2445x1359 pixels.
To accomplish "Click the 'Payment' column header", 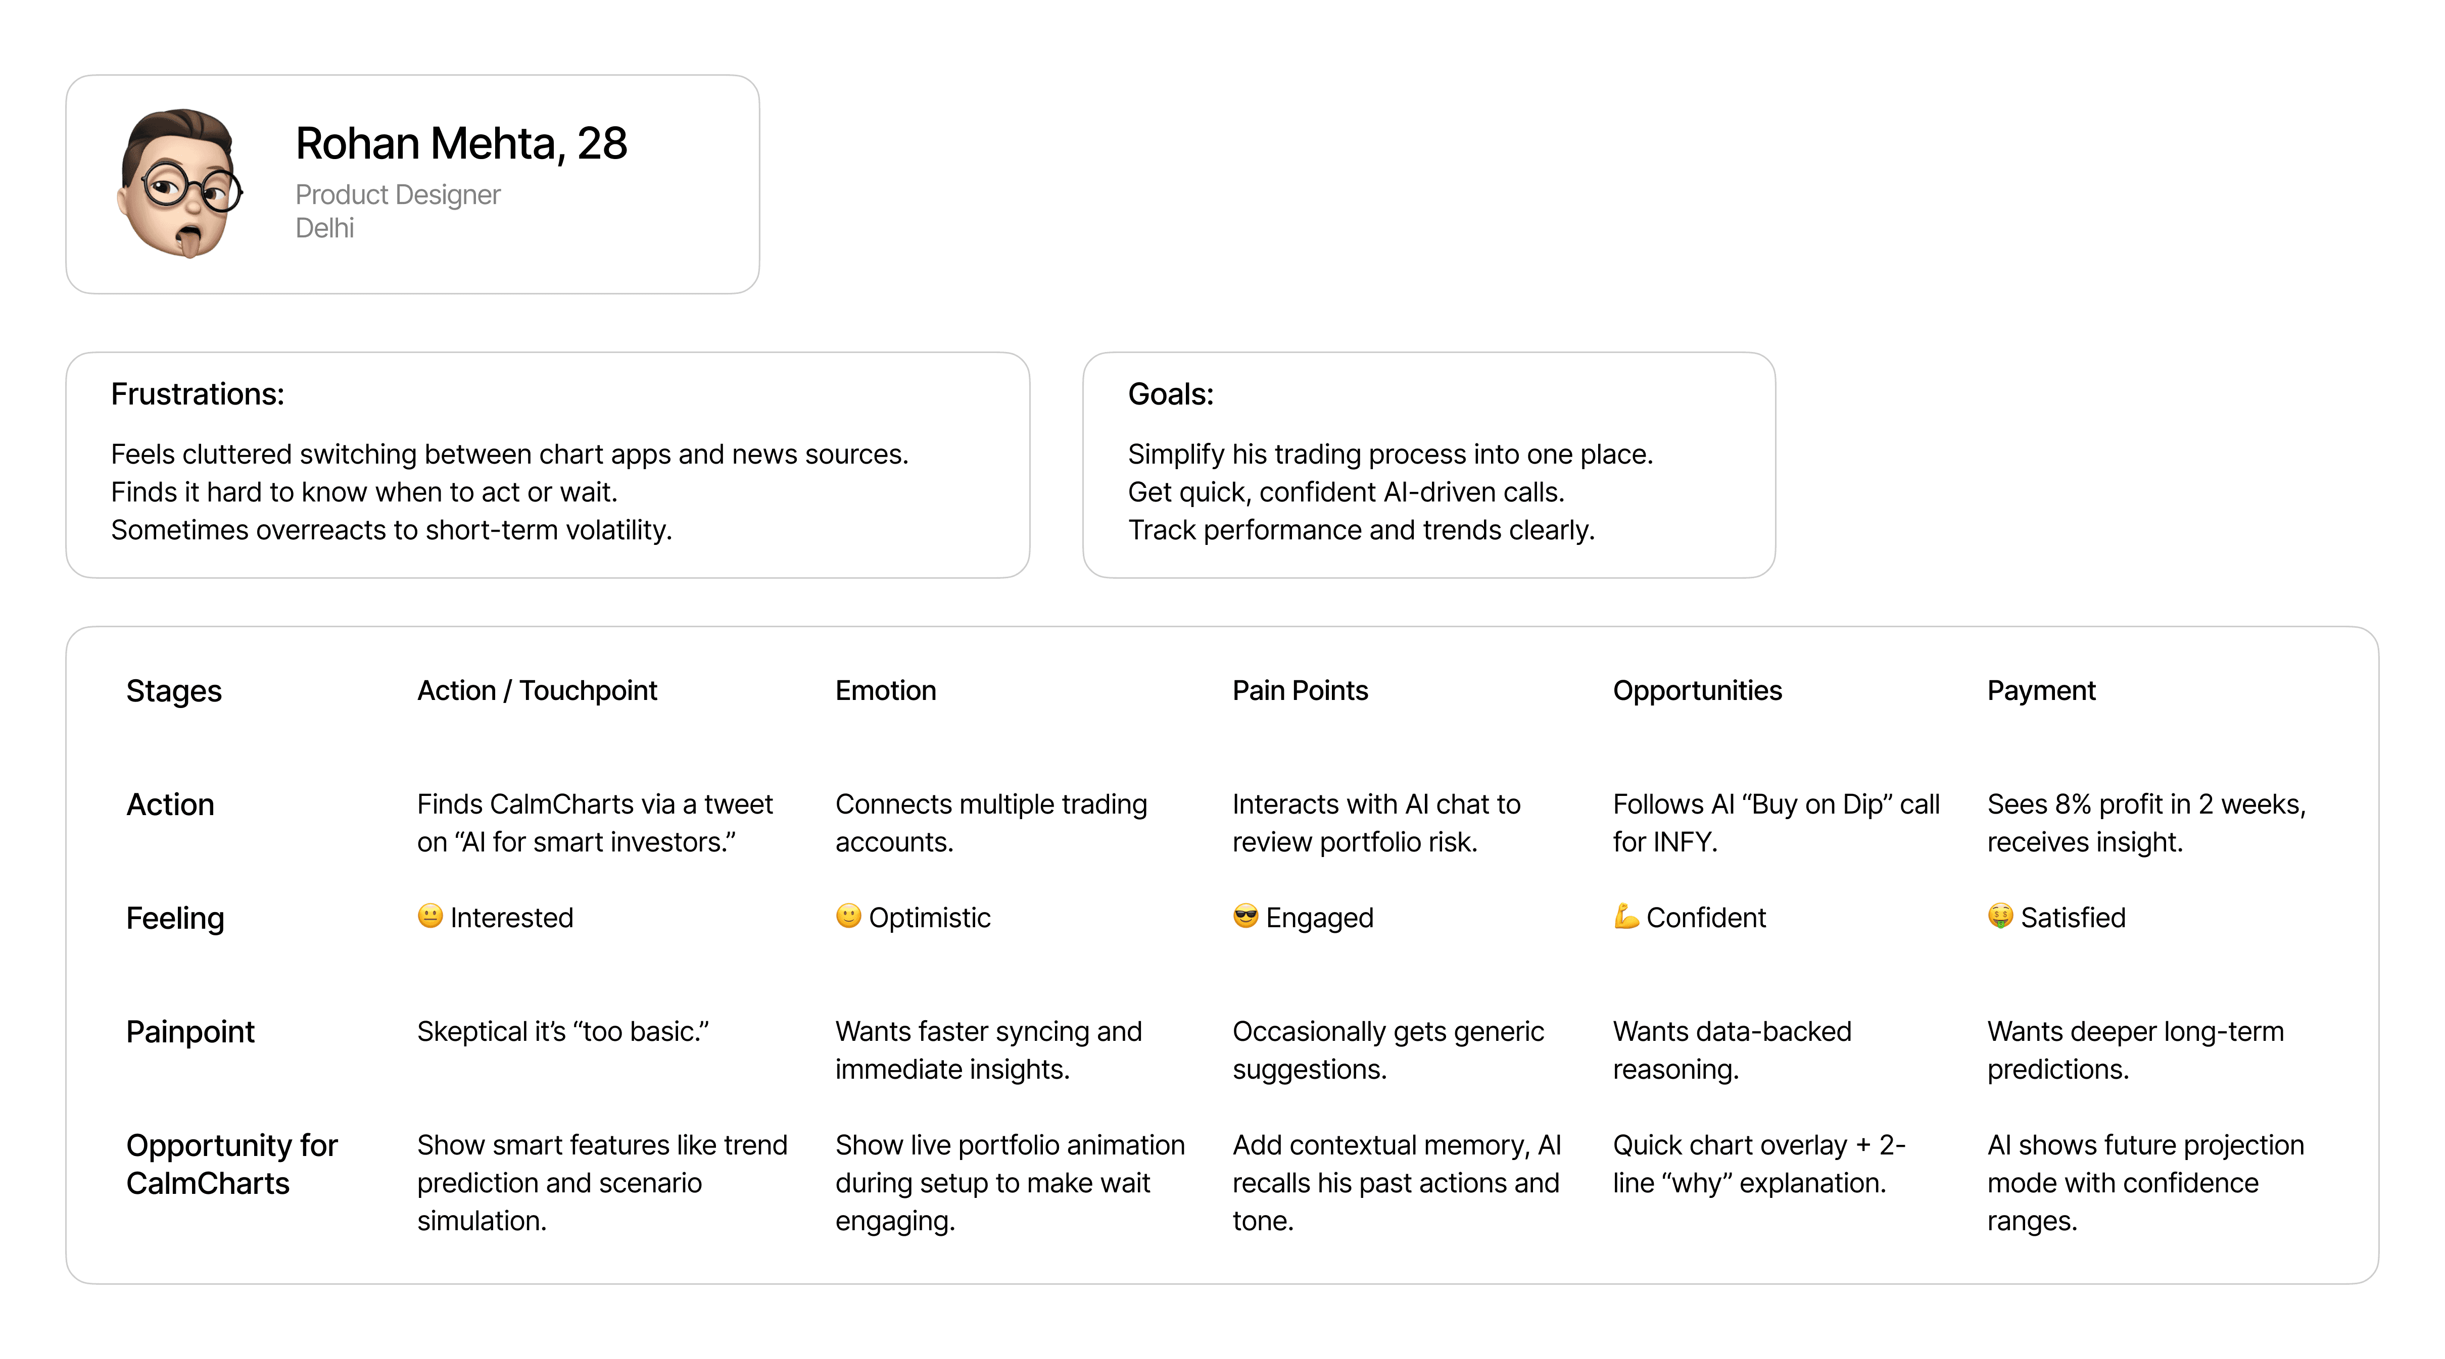I will [x=2041, y=690].
